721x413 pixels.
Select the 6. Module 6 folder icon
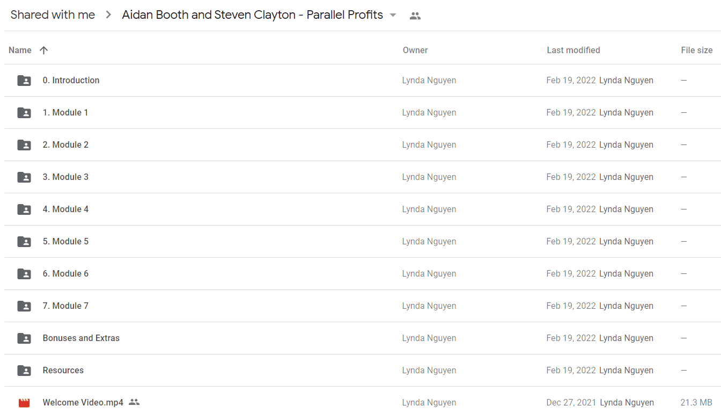click(24, 274)
